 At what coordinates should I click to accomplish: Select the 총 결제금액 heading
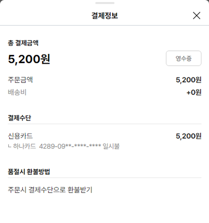click(23, 43)
